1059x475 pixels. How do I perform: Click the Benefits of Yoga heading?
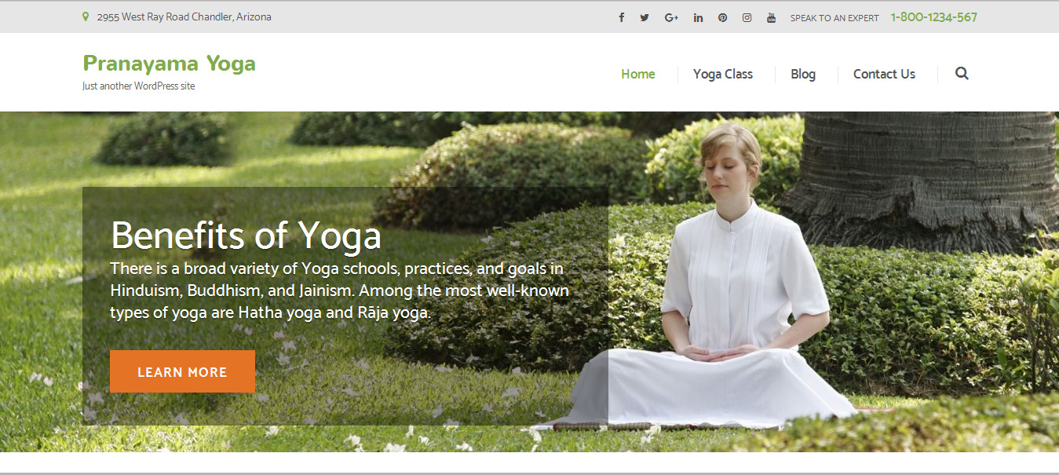point(246,236)
